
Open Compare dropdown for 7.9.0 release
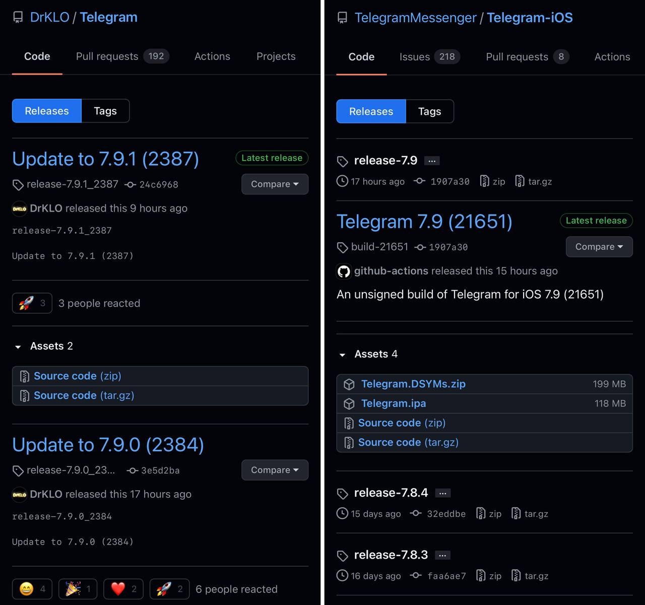[x=275, y=470]
